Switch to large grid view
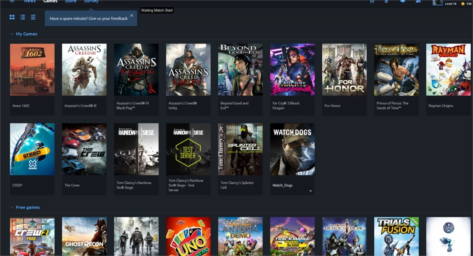The height and width of the screenshot is (256, 473). pos(12,17)
